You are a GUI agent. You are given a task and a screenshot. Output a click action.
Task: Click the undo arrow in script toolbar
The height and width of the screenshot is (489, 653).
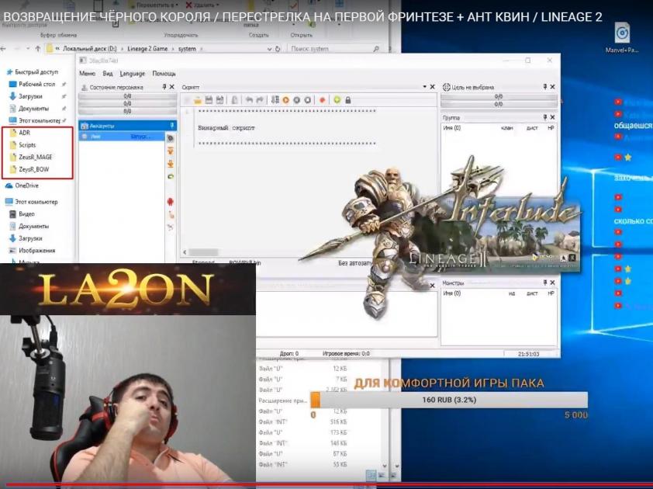click(x=249, y=100)
